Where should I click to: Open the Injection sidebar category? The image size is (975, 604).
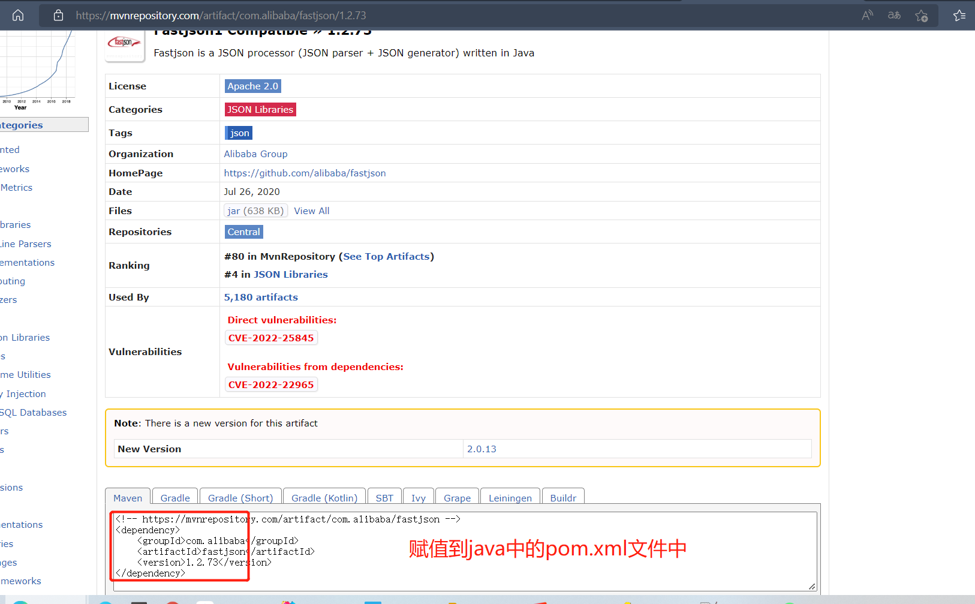(x=23, y=394)
